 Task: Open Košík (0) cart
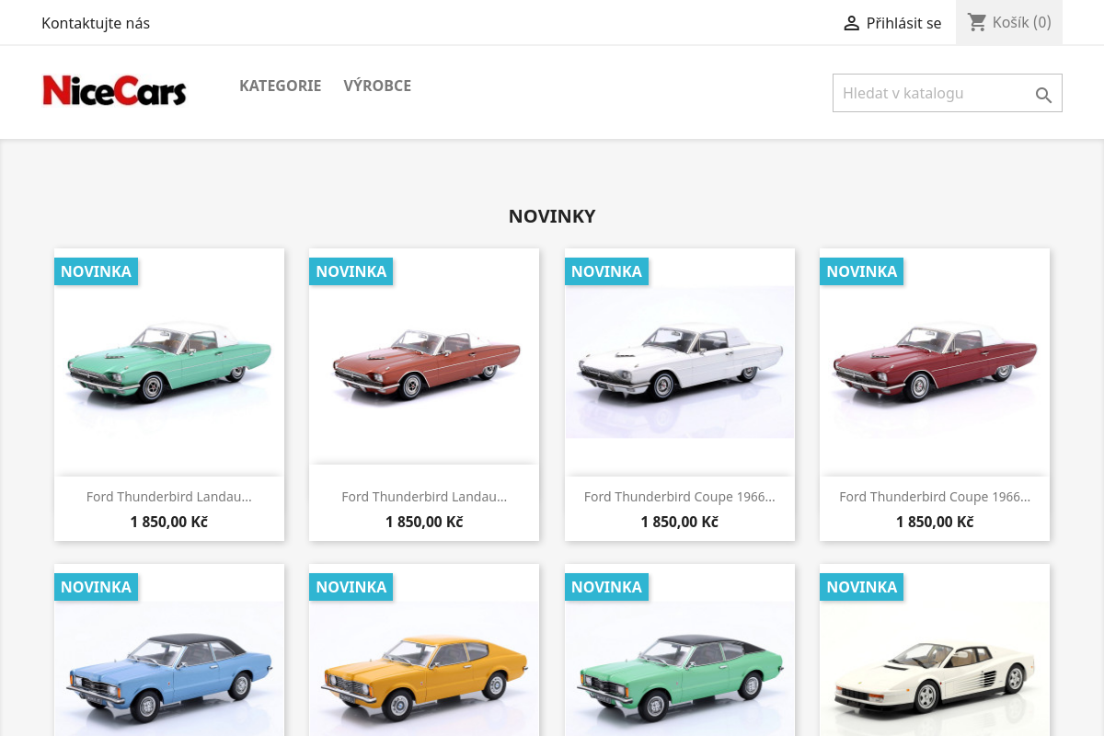[1009, 22]
